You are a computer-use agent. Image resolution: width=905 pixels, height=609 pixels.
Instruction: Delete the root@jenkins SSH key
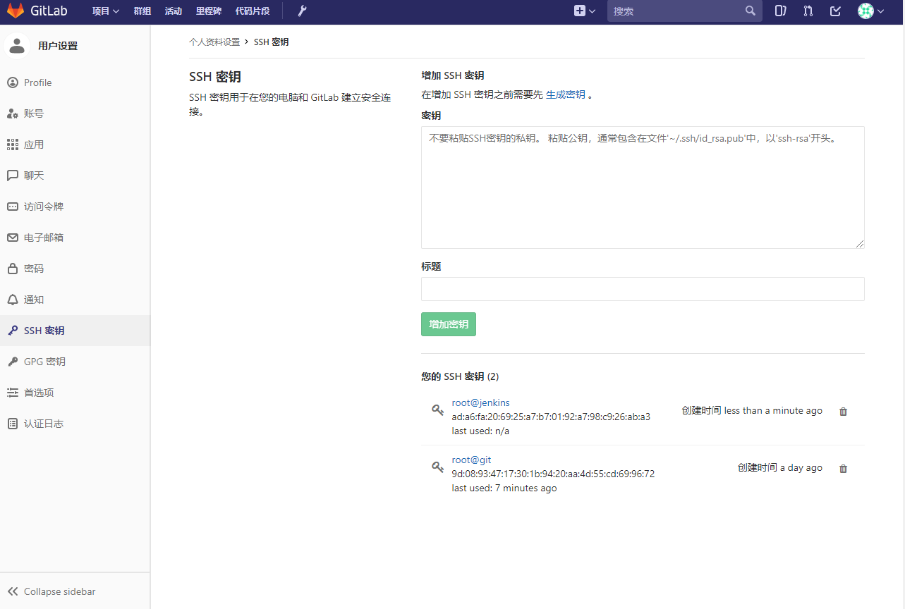click(843, 411)
